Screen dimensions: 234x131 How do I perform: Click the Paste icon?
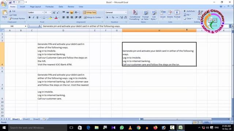pos(5,13)
